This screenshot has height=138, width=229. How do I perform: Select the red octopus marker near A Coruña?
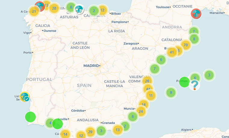tap(39, 6)
